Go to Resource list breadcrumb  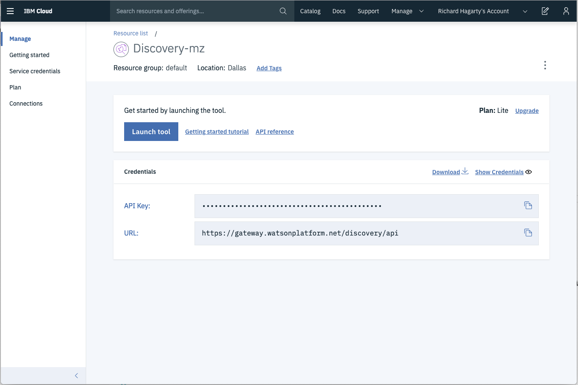[x=131, y=33]
